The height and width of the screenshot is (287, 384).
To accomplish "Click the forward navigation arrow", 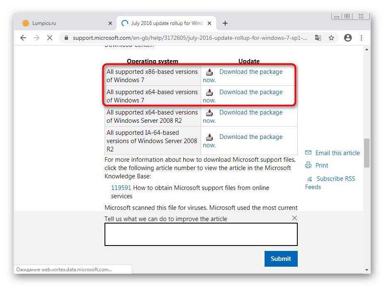I will [36, 38].
